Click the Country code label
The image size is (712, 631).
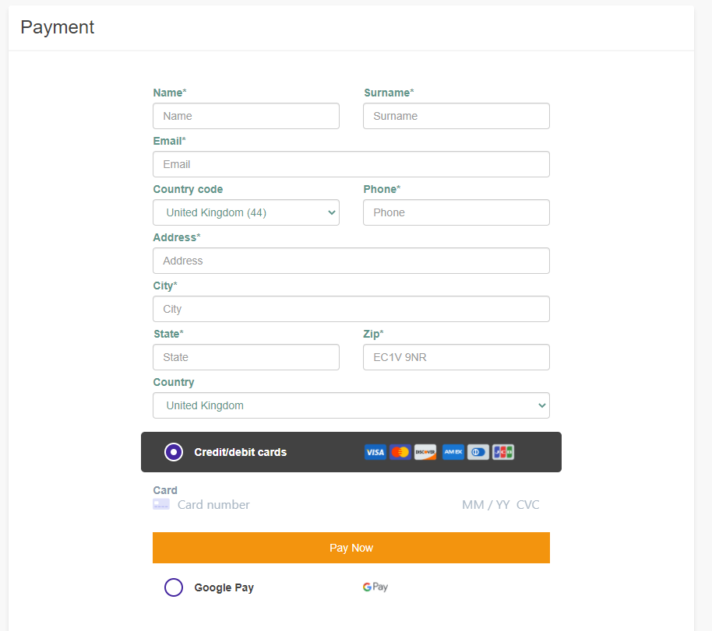(x=188, y=189)
